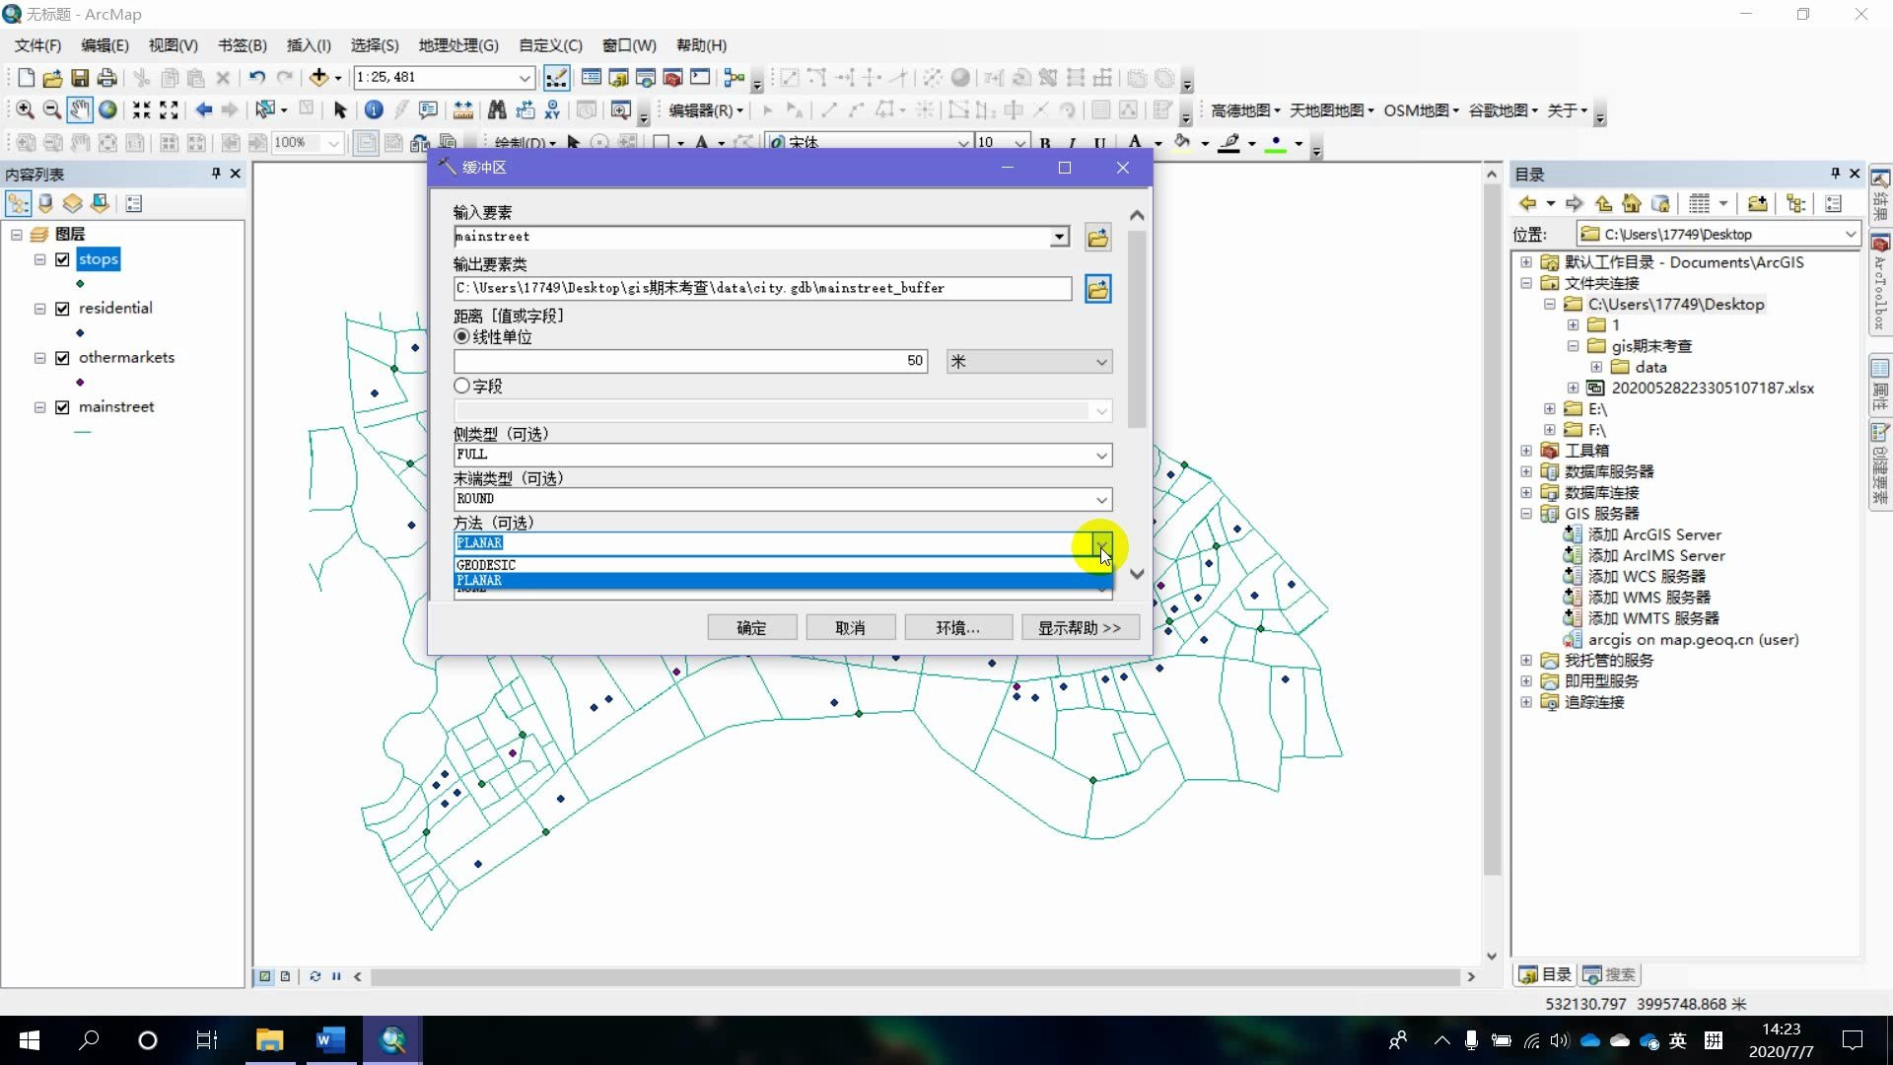
Task: Open the input features dropdown arrow
Action: click(1059, 237)
